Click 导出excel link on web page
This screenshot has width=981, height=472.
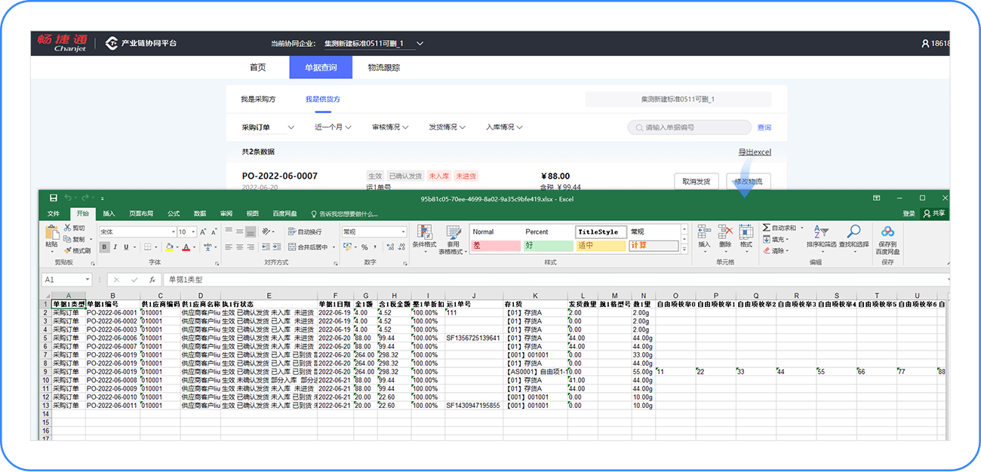(755, 152)
